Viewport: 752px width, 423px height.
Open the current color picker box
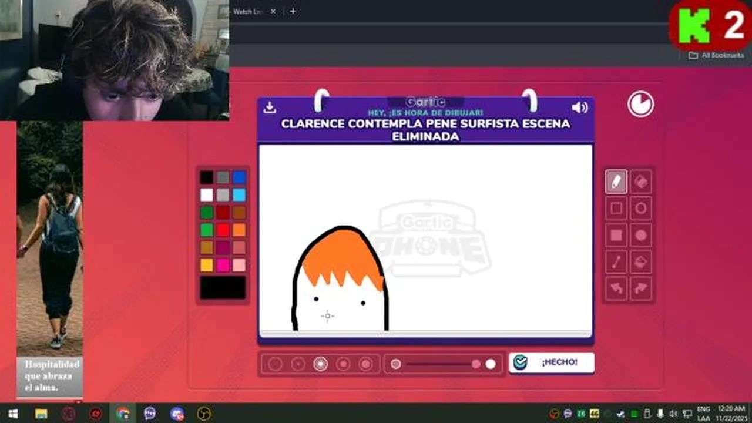point(223,288)
